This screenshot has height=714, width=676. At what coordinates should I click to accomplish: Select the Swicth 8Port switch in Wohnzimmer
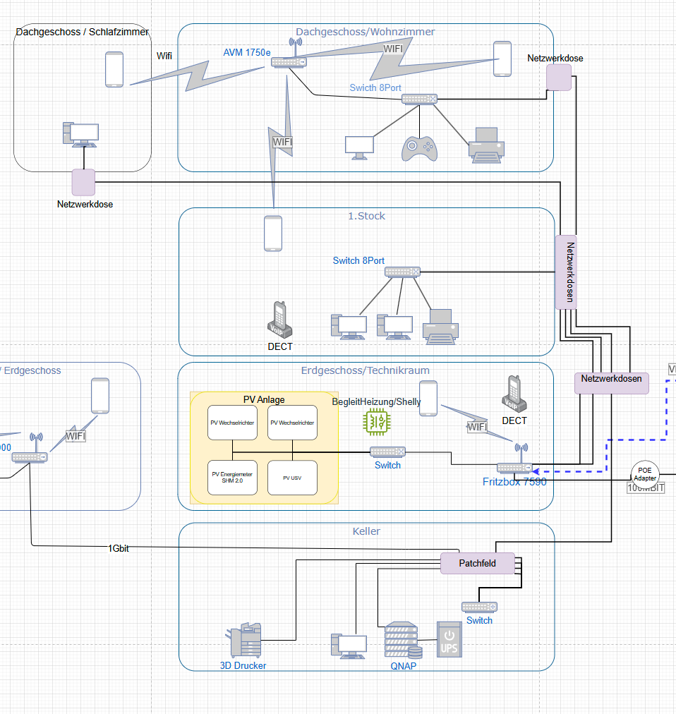(x=420, y=99)
